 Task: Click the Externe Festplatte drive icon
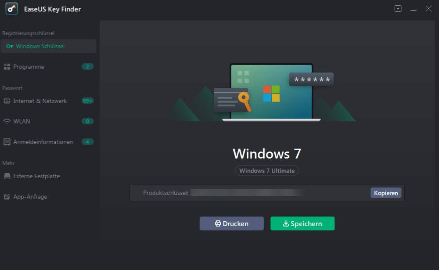pyautogui.click(x=7, y=176)
